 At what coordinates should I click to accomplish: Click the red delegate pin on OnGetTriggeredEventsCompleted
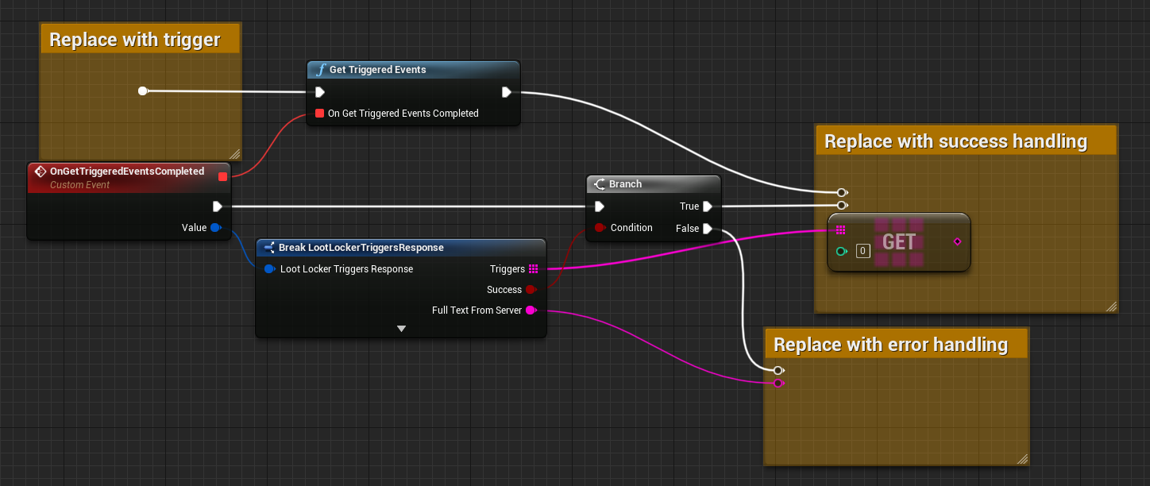click(222, 176)
